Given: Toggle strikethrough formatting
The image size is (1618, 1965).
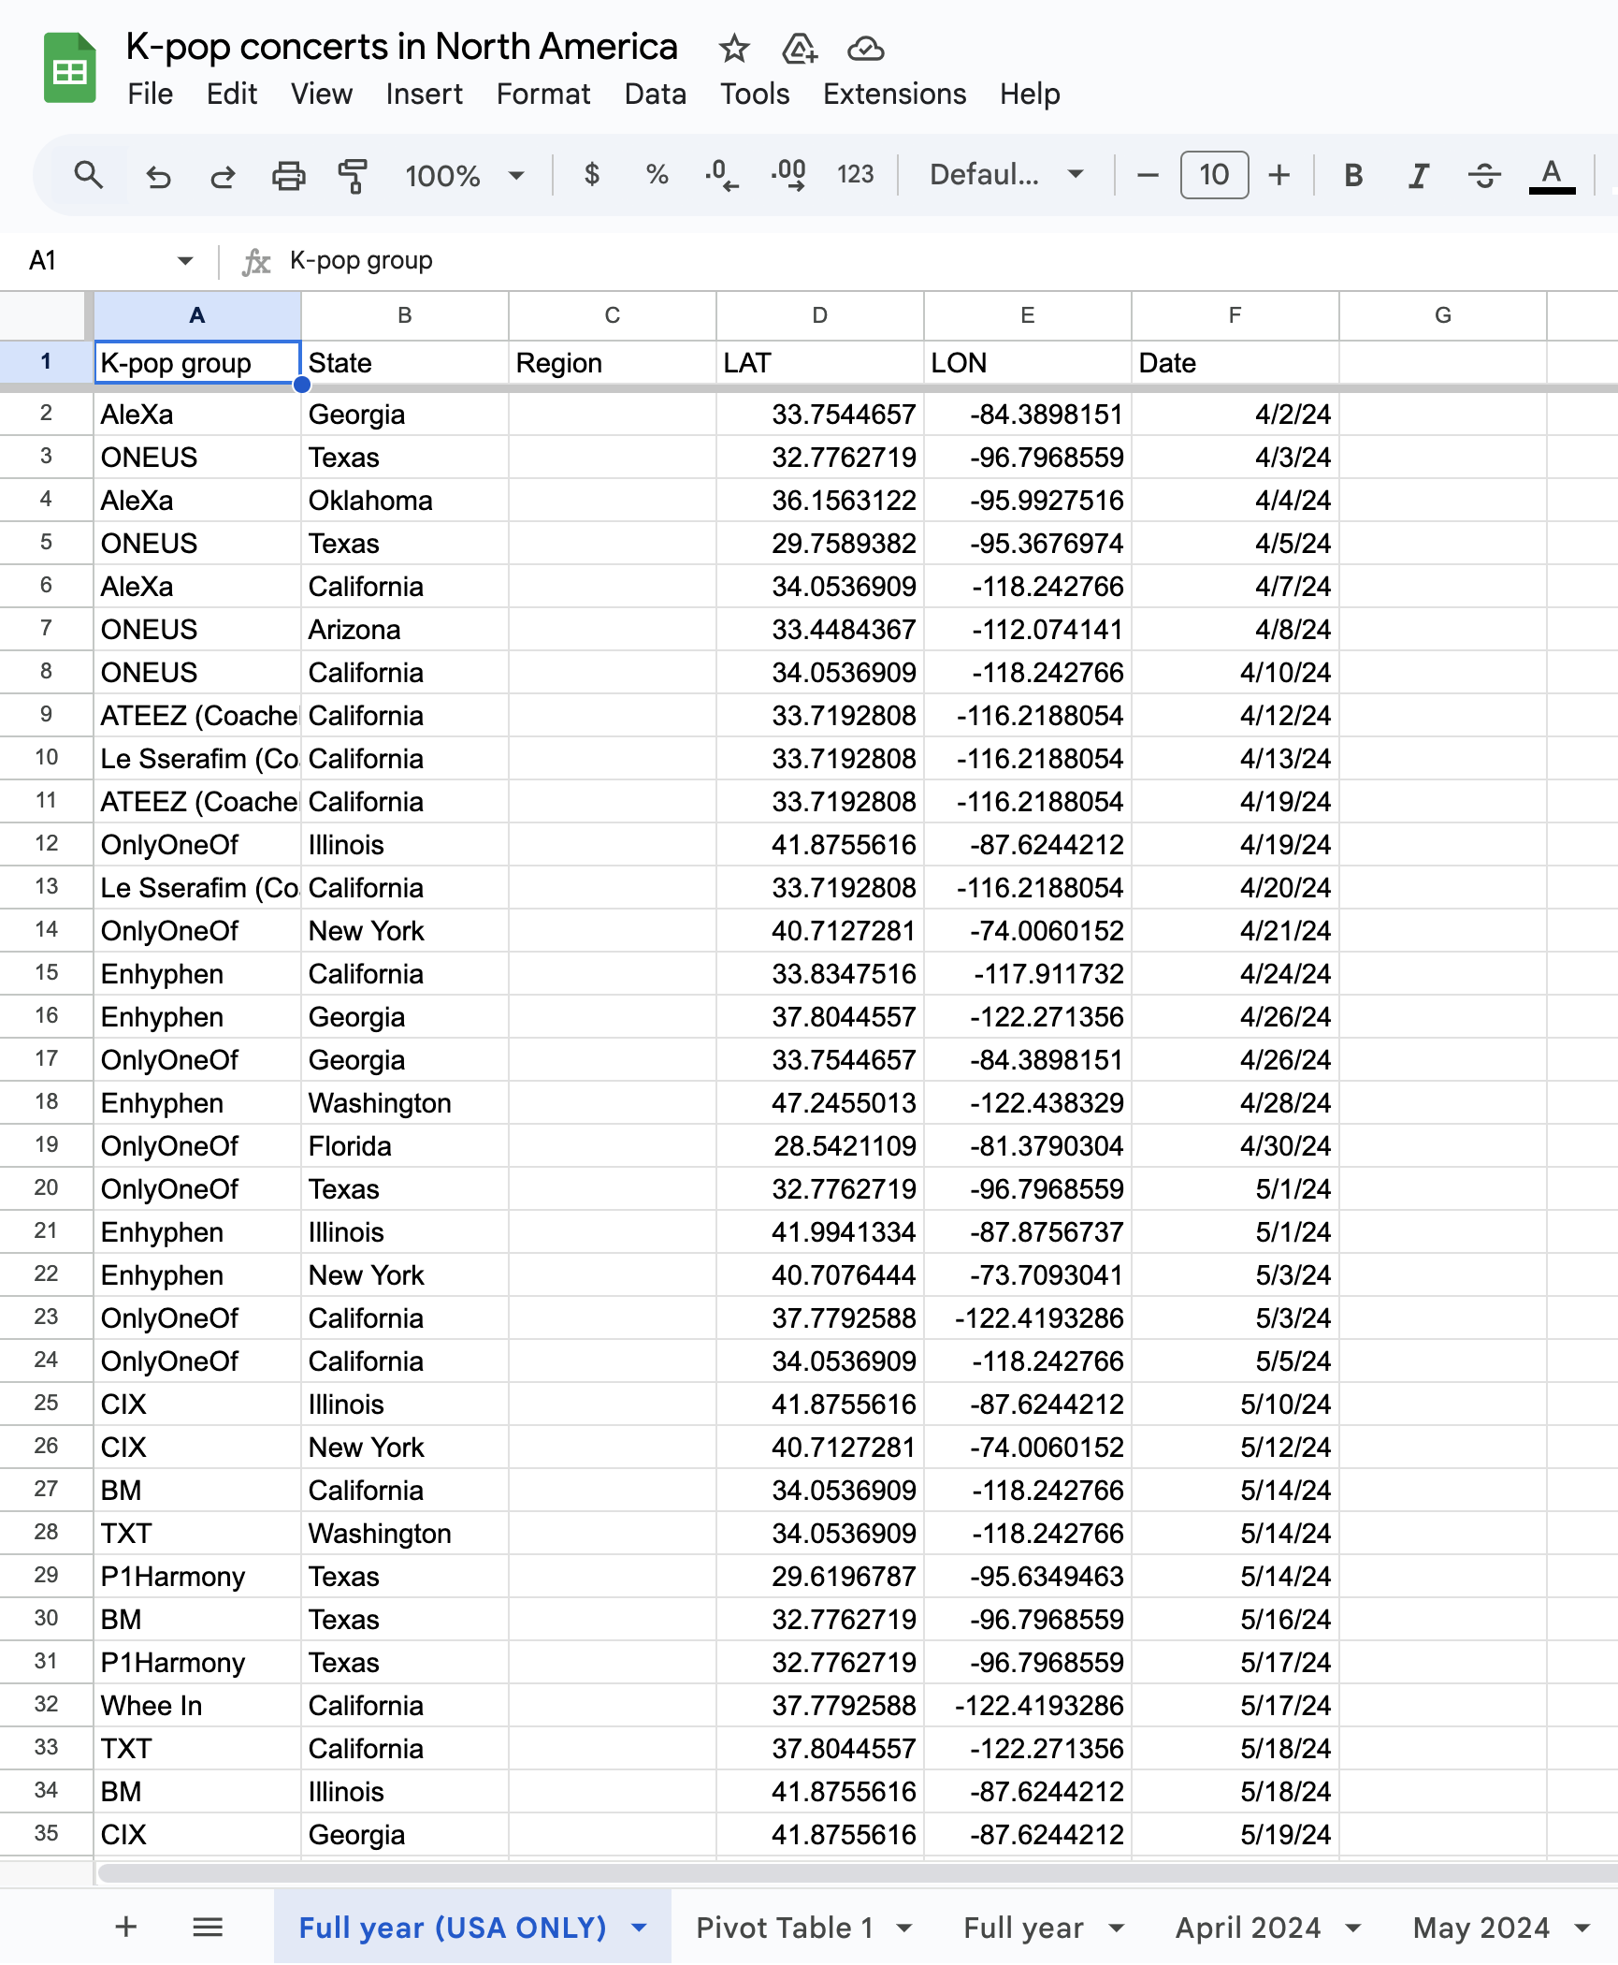Looking at the screenshot, I should click(1484, 175).
